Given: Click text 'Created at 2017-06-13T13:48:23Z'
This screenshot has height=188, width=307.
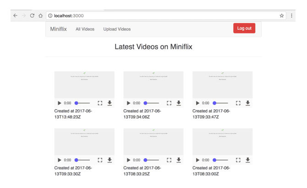Looking at the screenshot, I should click(73, 114).
